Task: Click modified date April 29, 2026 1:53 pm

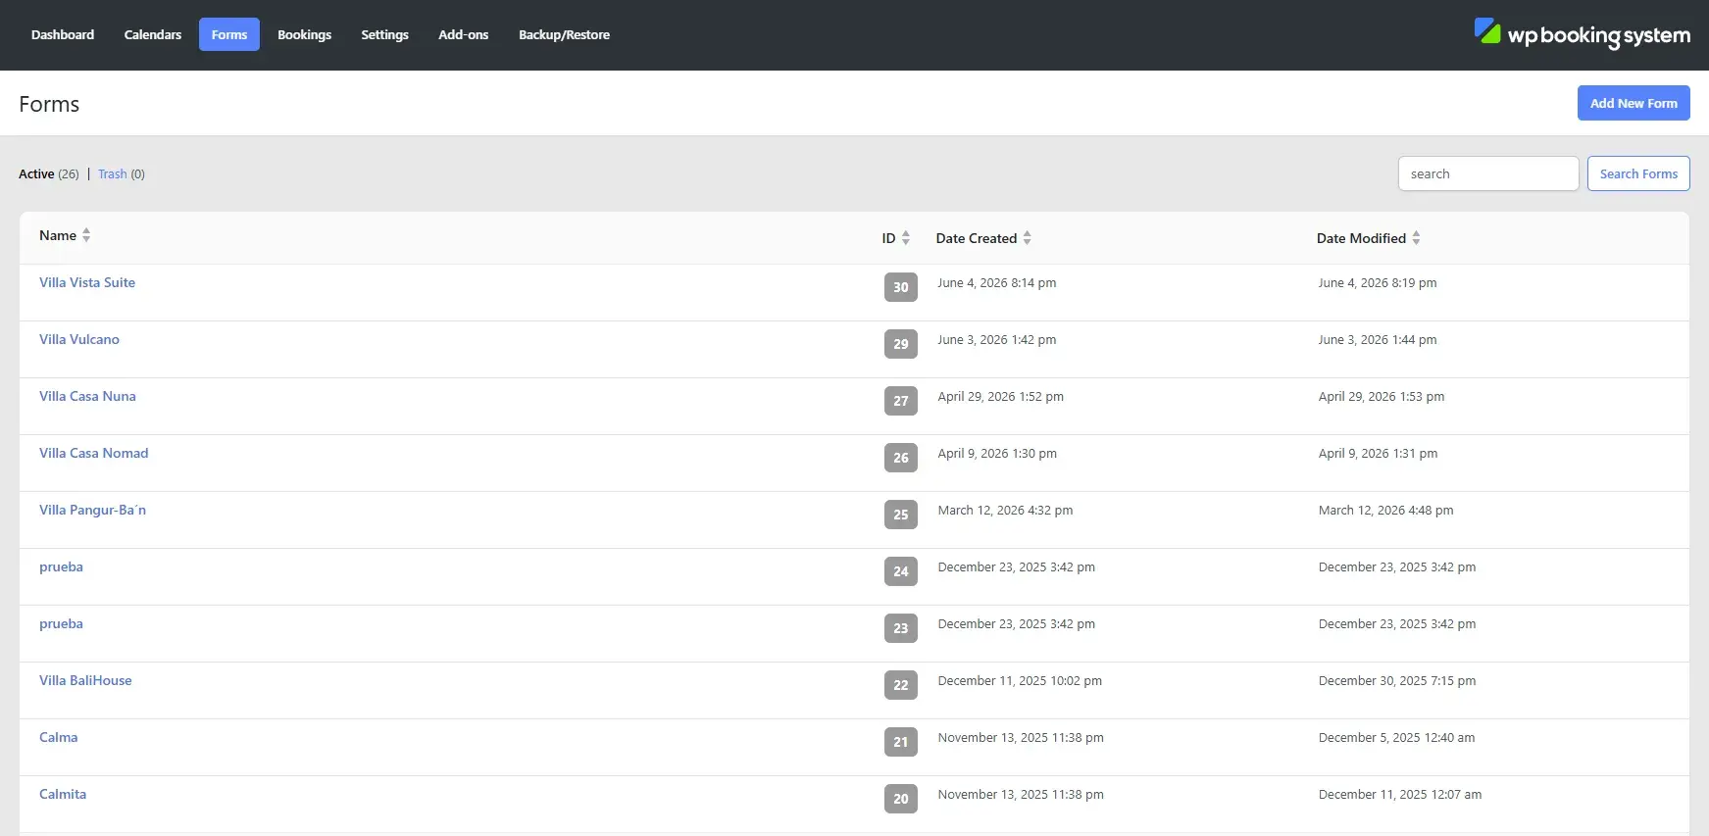Action: click(1382, 396)
